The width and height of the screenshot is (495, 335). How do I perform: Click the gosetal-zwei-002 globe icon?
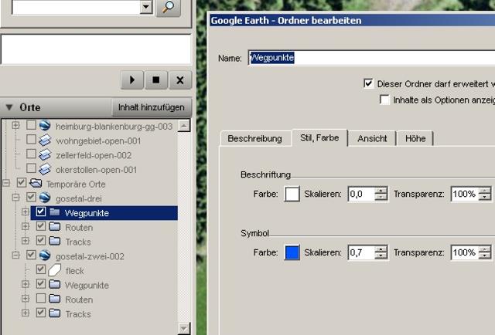click(x=45, y=255)
